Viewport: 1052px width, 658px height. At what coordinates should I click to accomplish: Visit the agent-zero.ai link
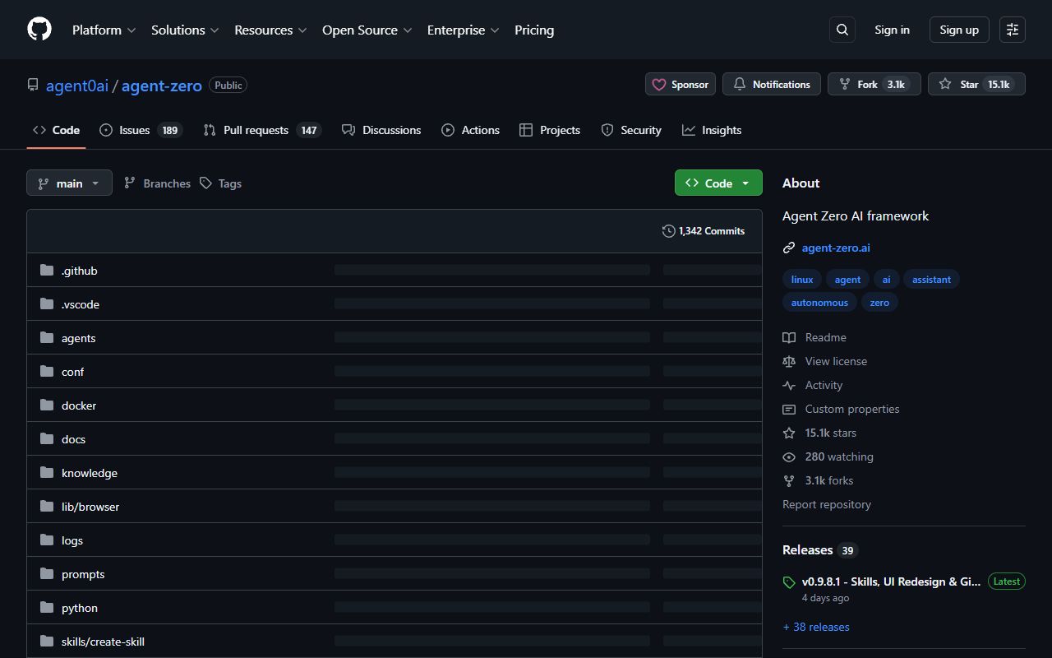[x=836, y=248]
